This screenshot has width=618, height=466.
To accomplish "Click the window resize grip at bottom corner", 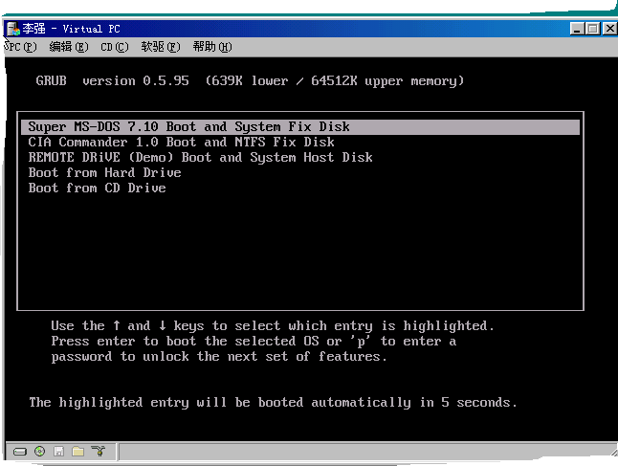I will click(613, 452).
